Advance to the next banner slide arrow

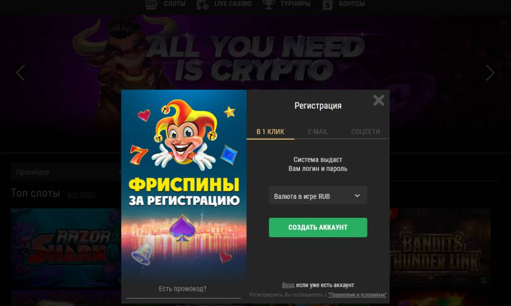pos(490,72)
